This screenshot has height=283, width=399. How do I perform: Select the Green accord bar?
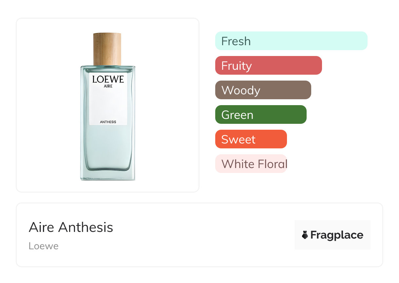coord(261,115)
